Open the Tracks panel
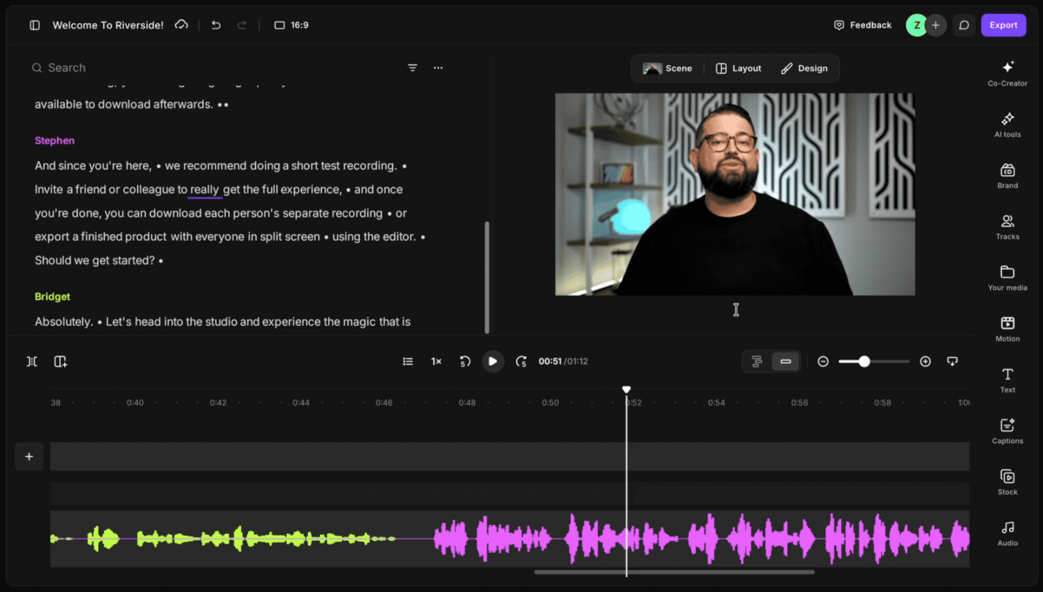This screenshot has height=592, width=1043. tap(1007, 227)
